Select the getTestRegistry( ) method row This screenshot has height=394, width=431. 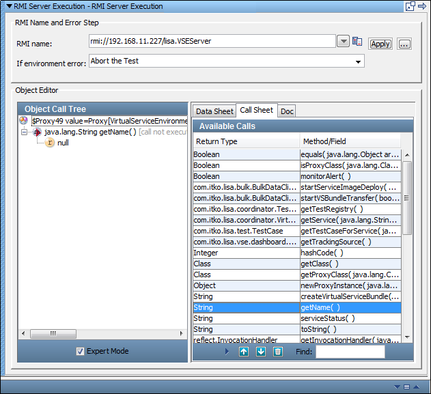(x=297, y=209)
